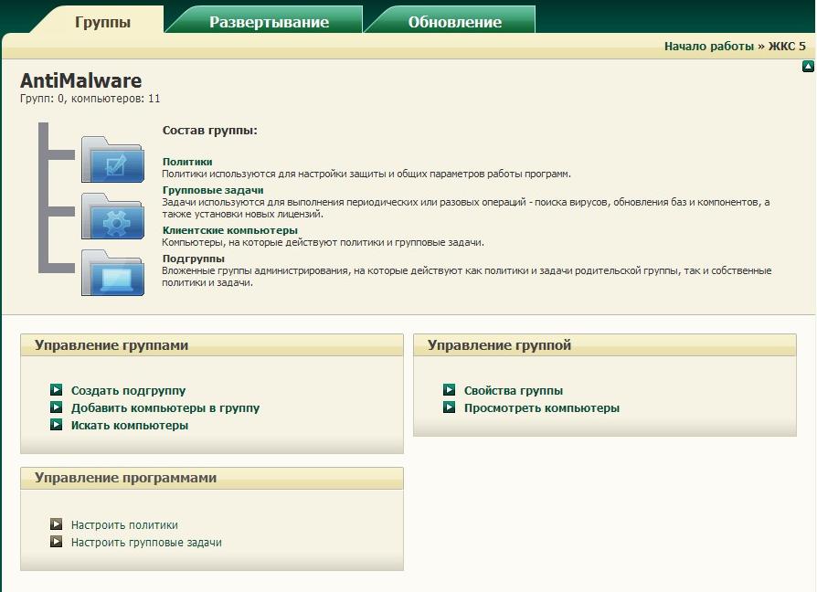The image size is (817, 592).
Task: Switch to the Группы tab
Action: [102, 22]
